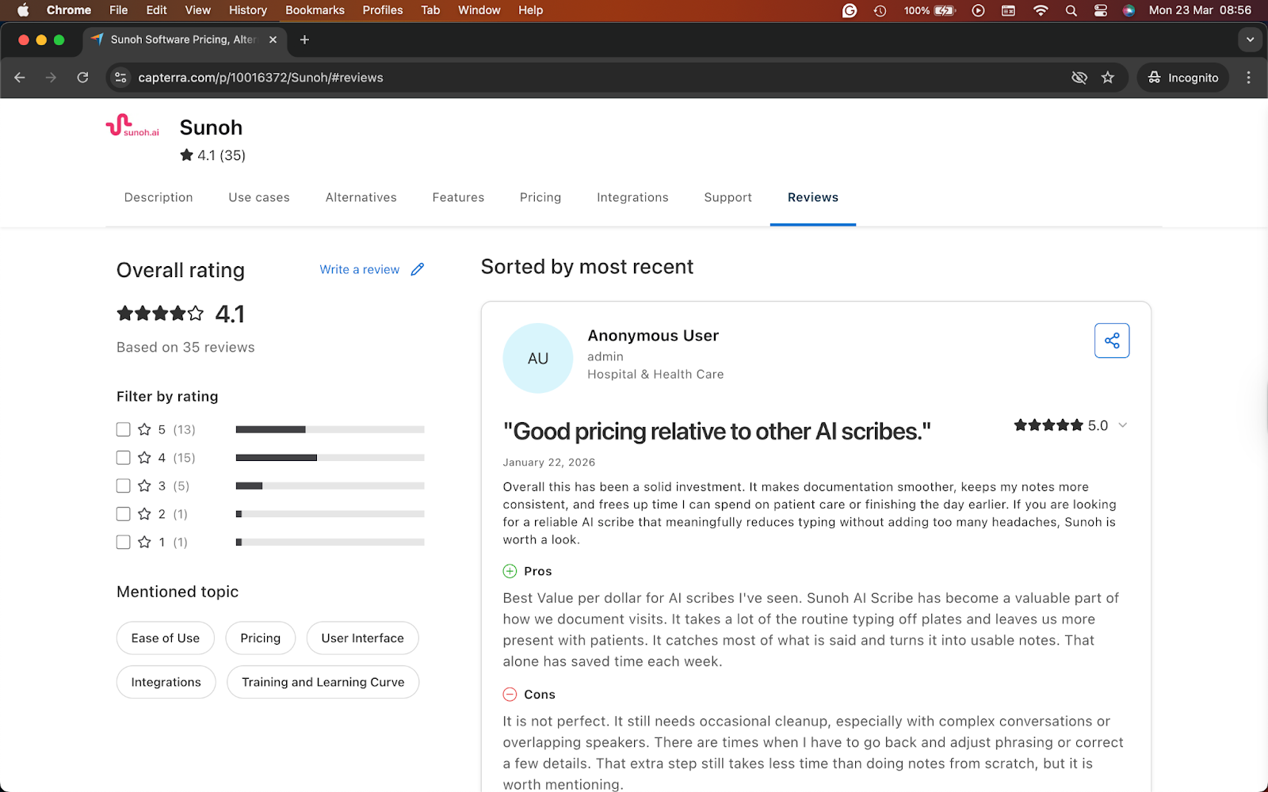Click the 5 star rating distribution bar
Viewport: 1268px width, 792px height.
pos(330,429)
